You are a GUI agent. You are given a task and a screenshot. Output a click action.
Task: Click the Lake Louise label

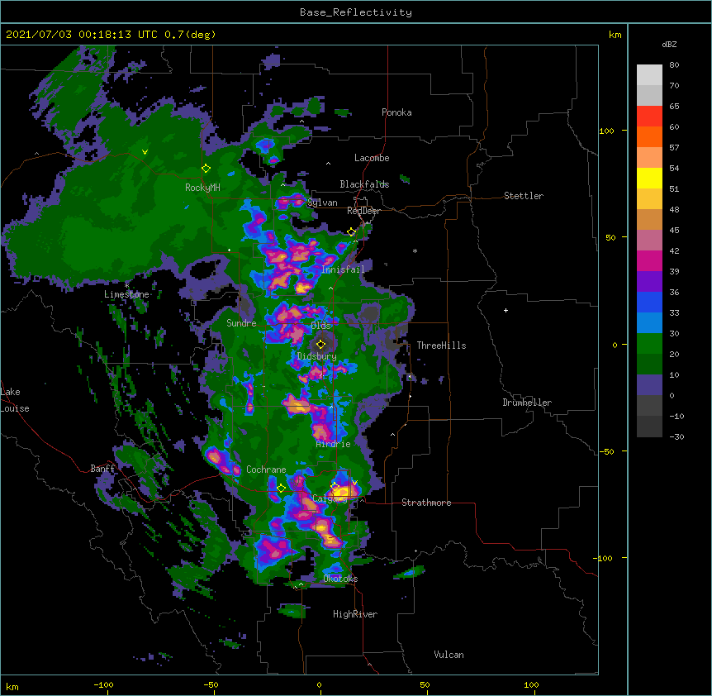(15, 400)
